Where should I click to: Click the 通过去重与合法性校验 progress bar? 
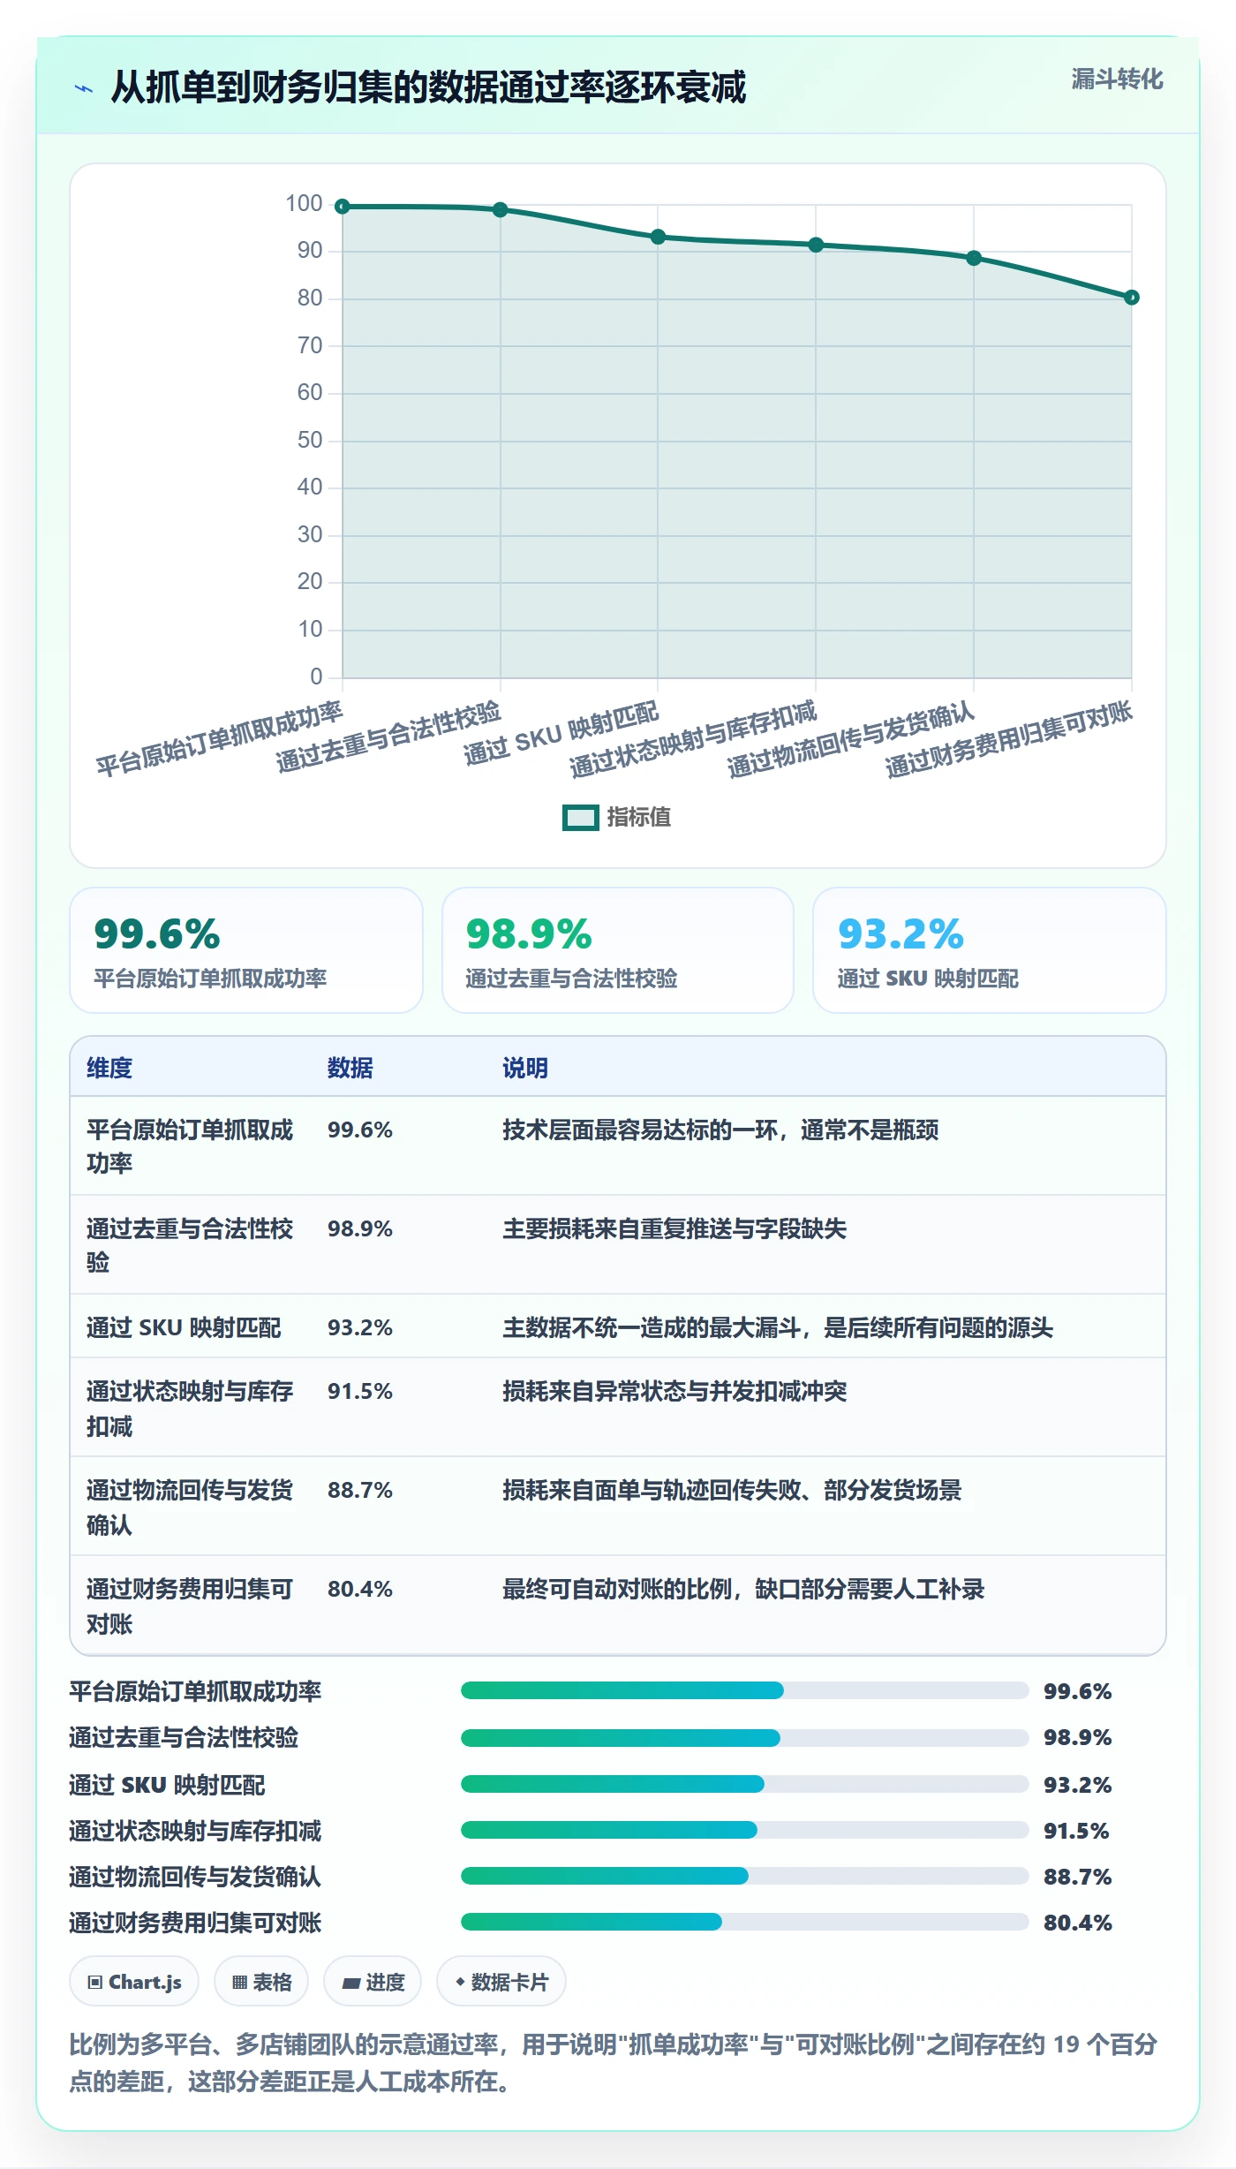(744, 1737)
